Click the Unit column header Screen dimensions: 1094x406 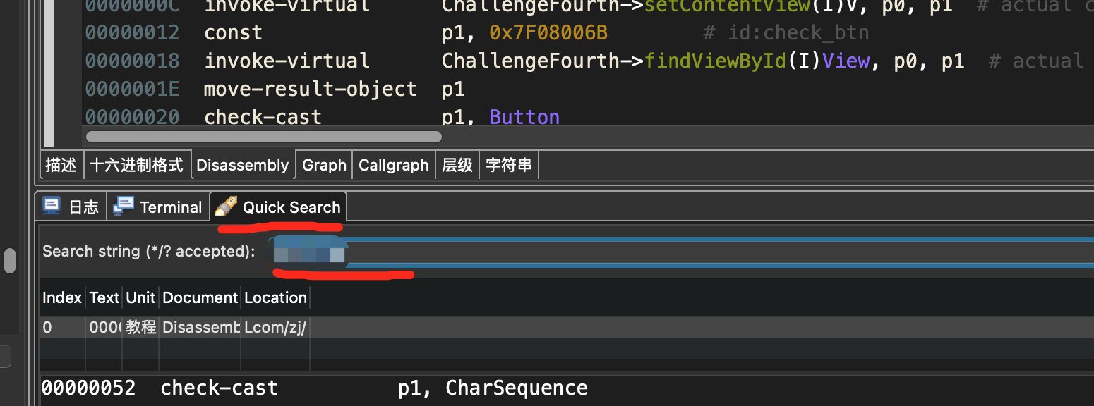click(x=140, y=297)
